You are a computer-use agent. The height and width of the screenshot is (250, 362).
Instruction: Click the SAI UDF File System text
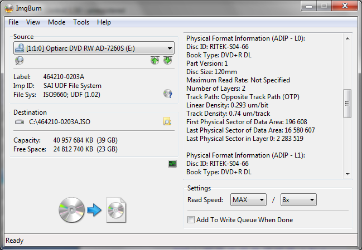click(73, 86)
